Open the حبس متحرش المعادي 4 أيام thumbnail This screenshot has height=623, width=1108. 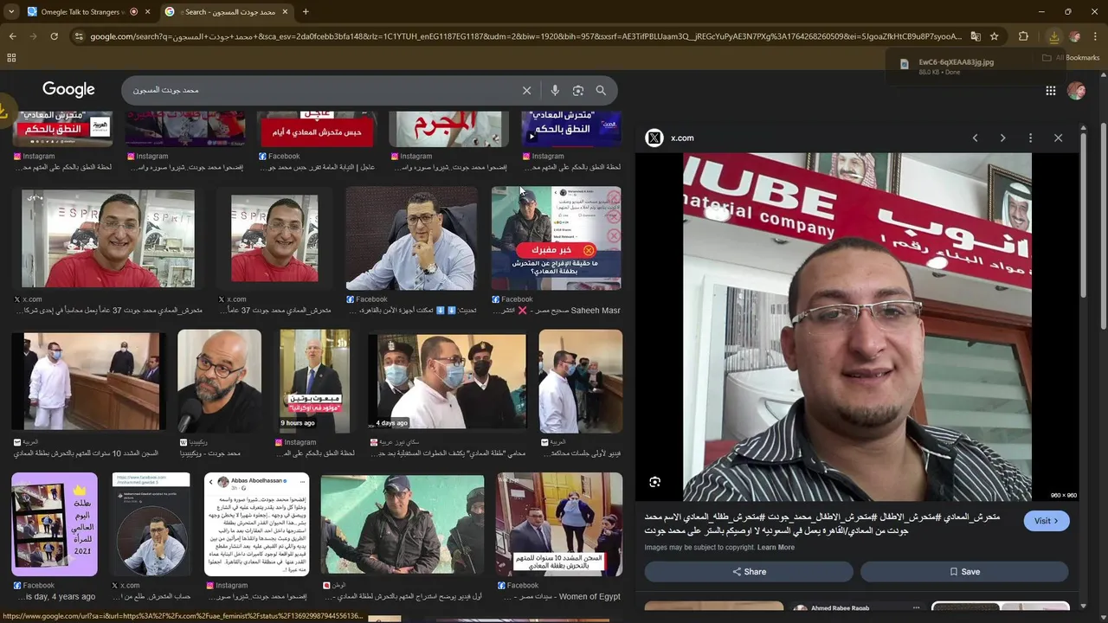(x=316, y=128)
